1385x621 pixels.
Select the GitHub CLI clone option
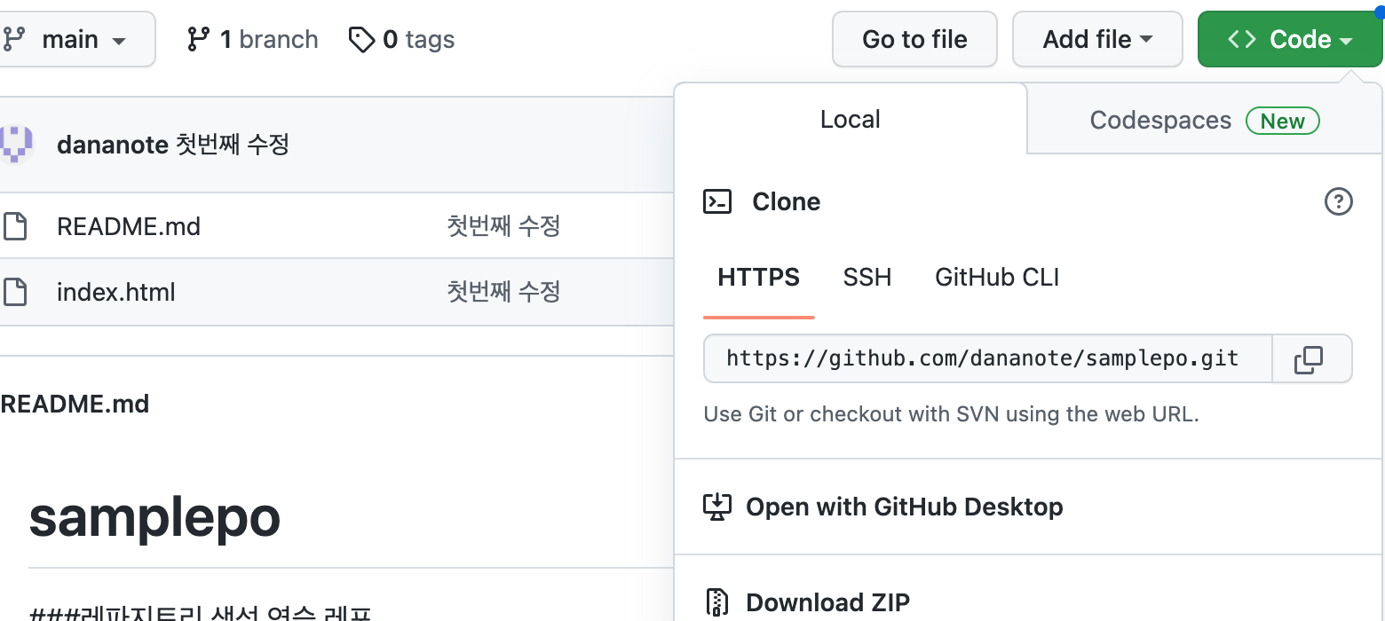[997, 278]
